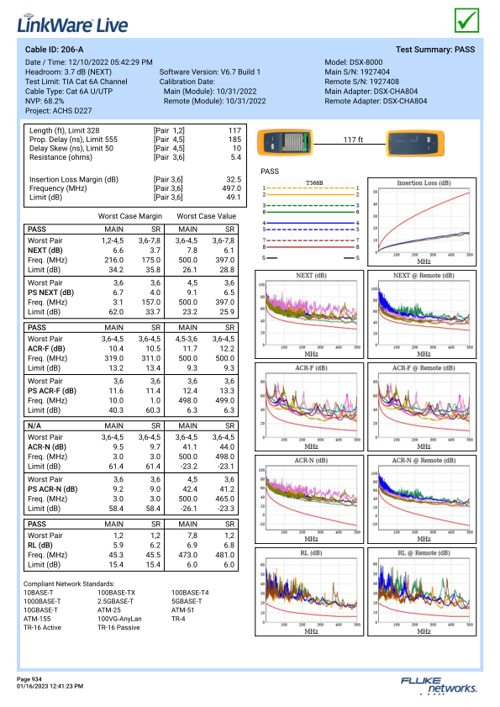Screen dimensions: 500x707
Task: Open the NEXT (dB) graph
Action: (309, 314)
